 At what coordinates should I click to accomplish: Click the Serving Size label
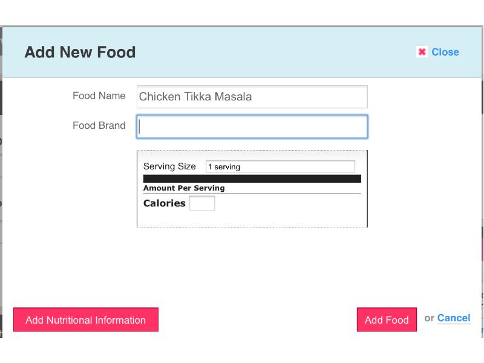click(x=169, y=166)
